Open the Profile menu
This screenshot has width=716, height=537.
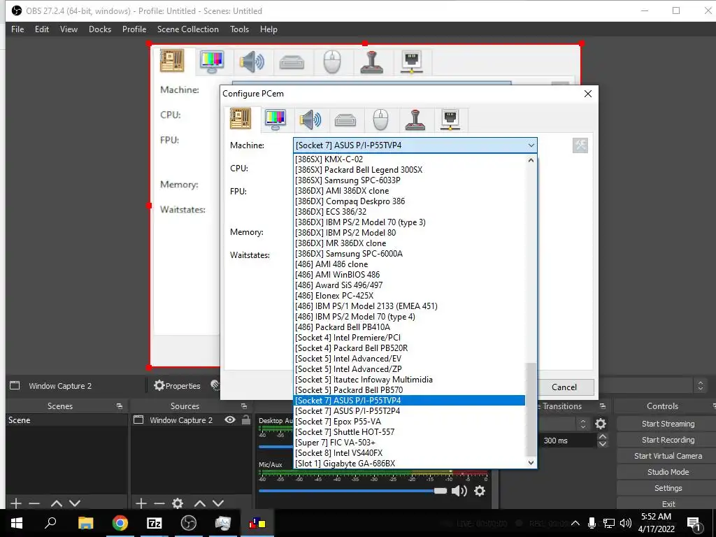[x=134, y=29]
